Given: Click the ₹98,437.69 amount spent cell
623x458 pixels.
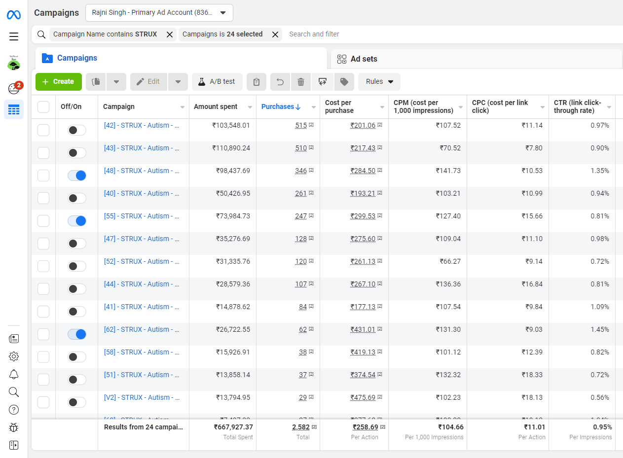Looking at the screenshot, I should 233,171.
